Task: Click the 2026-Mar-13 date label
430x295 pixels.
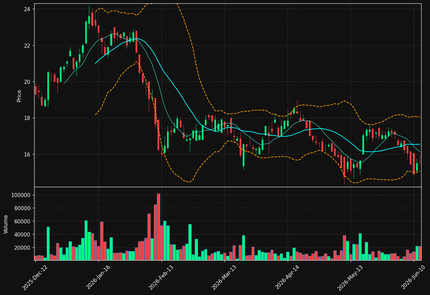Action: [x=224, y=277]
